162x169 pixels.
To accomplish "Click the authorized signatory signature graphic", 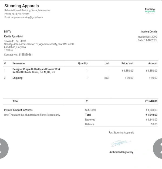I will coord(121,143).
